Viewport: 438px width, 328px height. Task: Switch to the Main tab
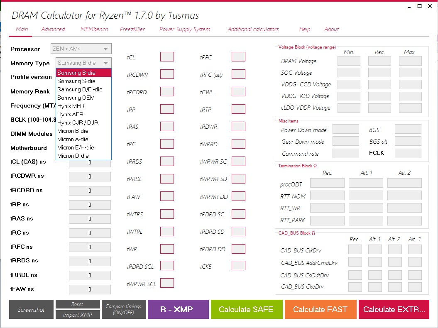(22, 29)
